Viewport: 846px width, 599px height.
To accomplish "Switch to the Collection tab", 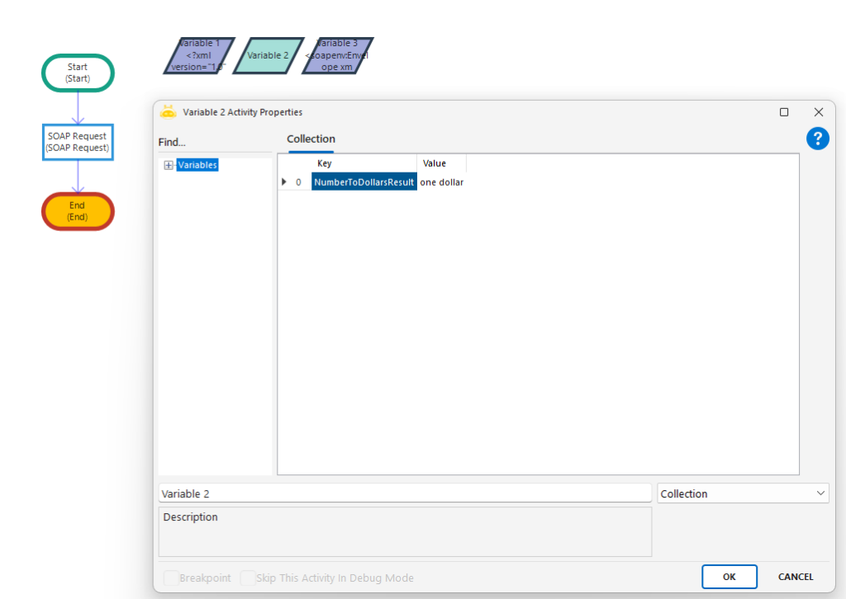I will 311,139.
